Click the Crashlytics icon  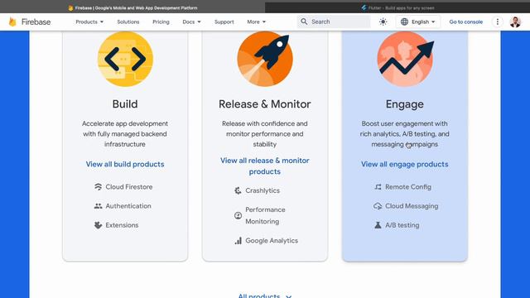(238, 190)
